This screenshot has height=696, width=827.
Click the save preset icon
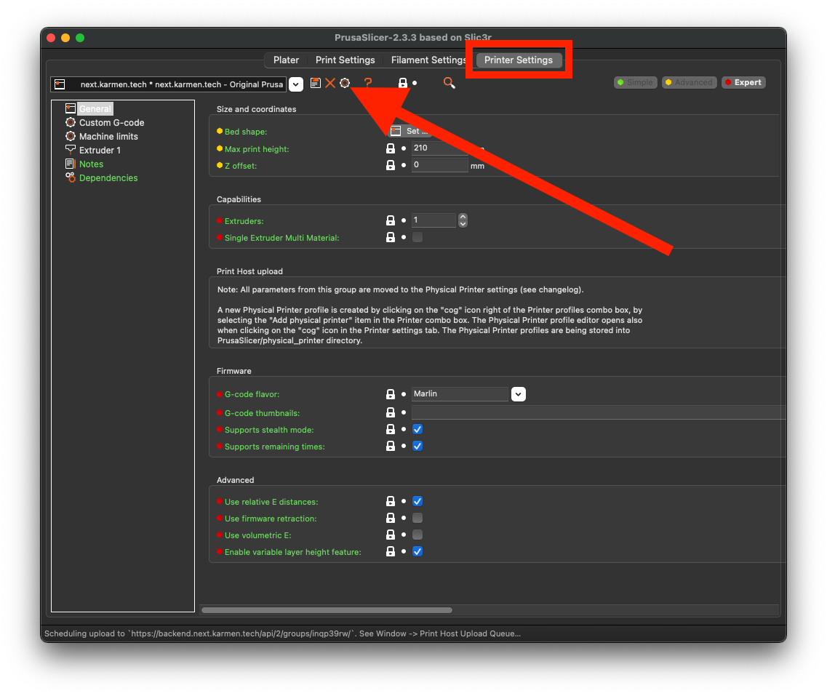coord(316,83)
